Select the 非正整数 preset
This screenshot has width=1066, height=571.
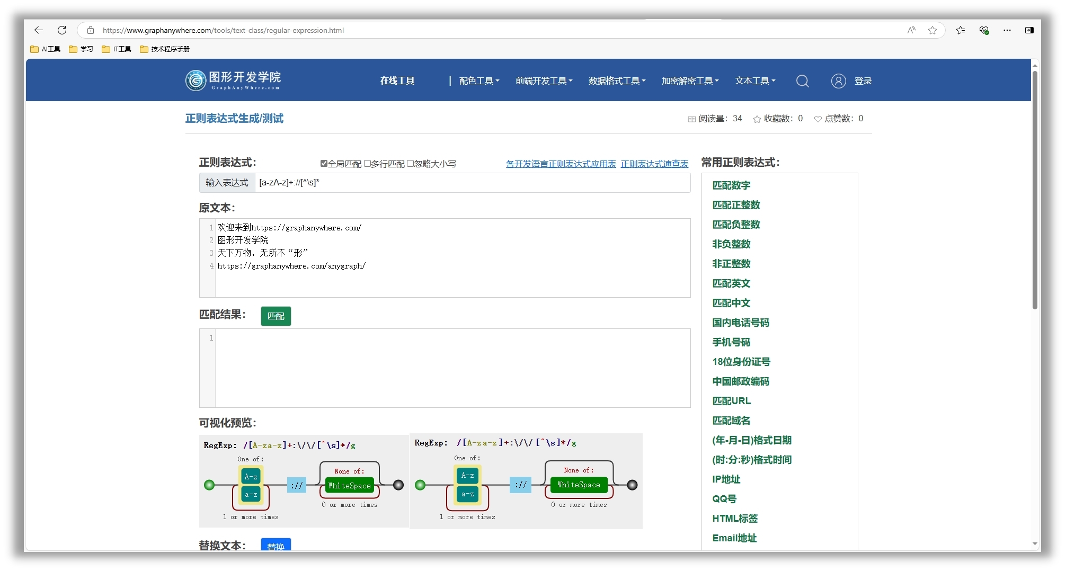tap(731, 264)
